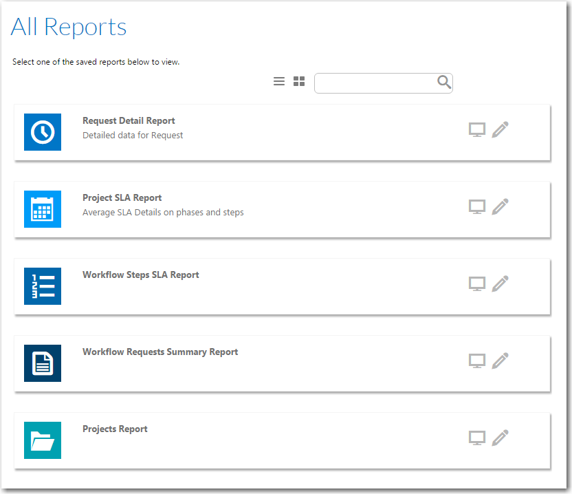Screen dimensions: 572x494
Task: Click the folder icon of Projects Report
Action: pos(43,440)
